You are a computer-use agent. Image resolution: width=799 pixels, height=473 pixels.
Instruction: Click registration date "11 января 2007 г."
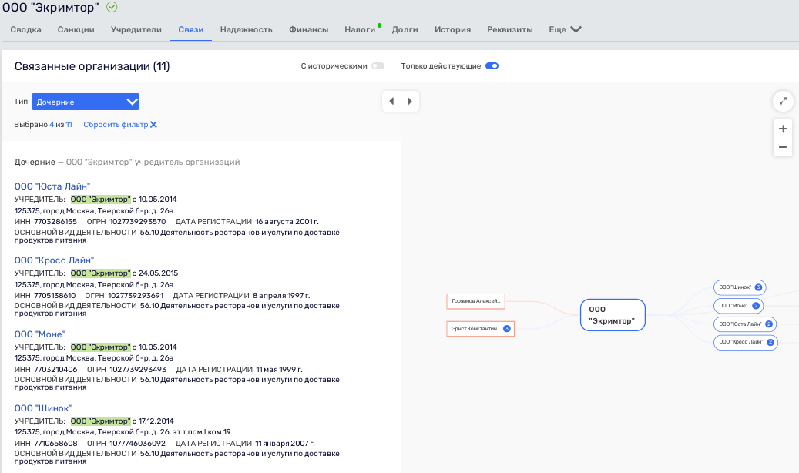point(285,444)
